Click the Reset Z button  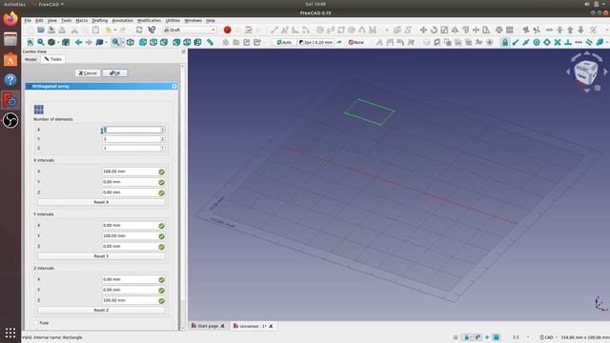[101, 311]
